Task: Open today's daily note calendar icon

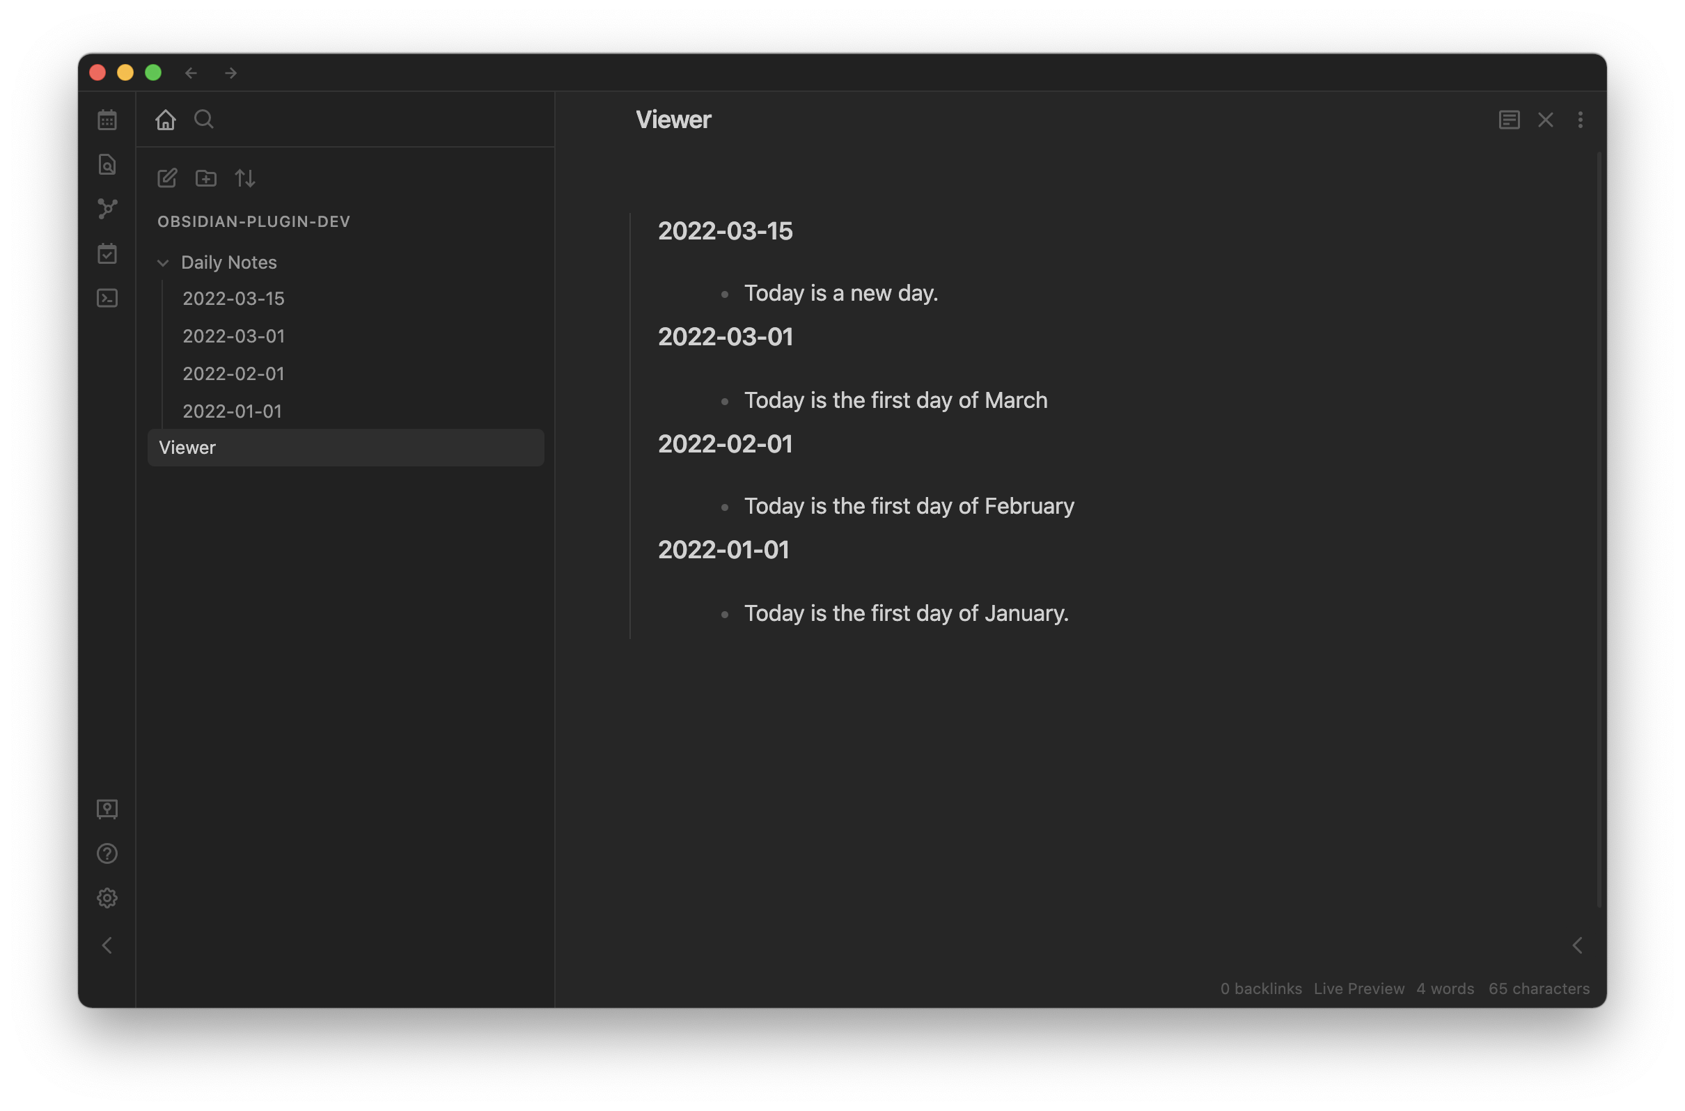Action: 107,120
